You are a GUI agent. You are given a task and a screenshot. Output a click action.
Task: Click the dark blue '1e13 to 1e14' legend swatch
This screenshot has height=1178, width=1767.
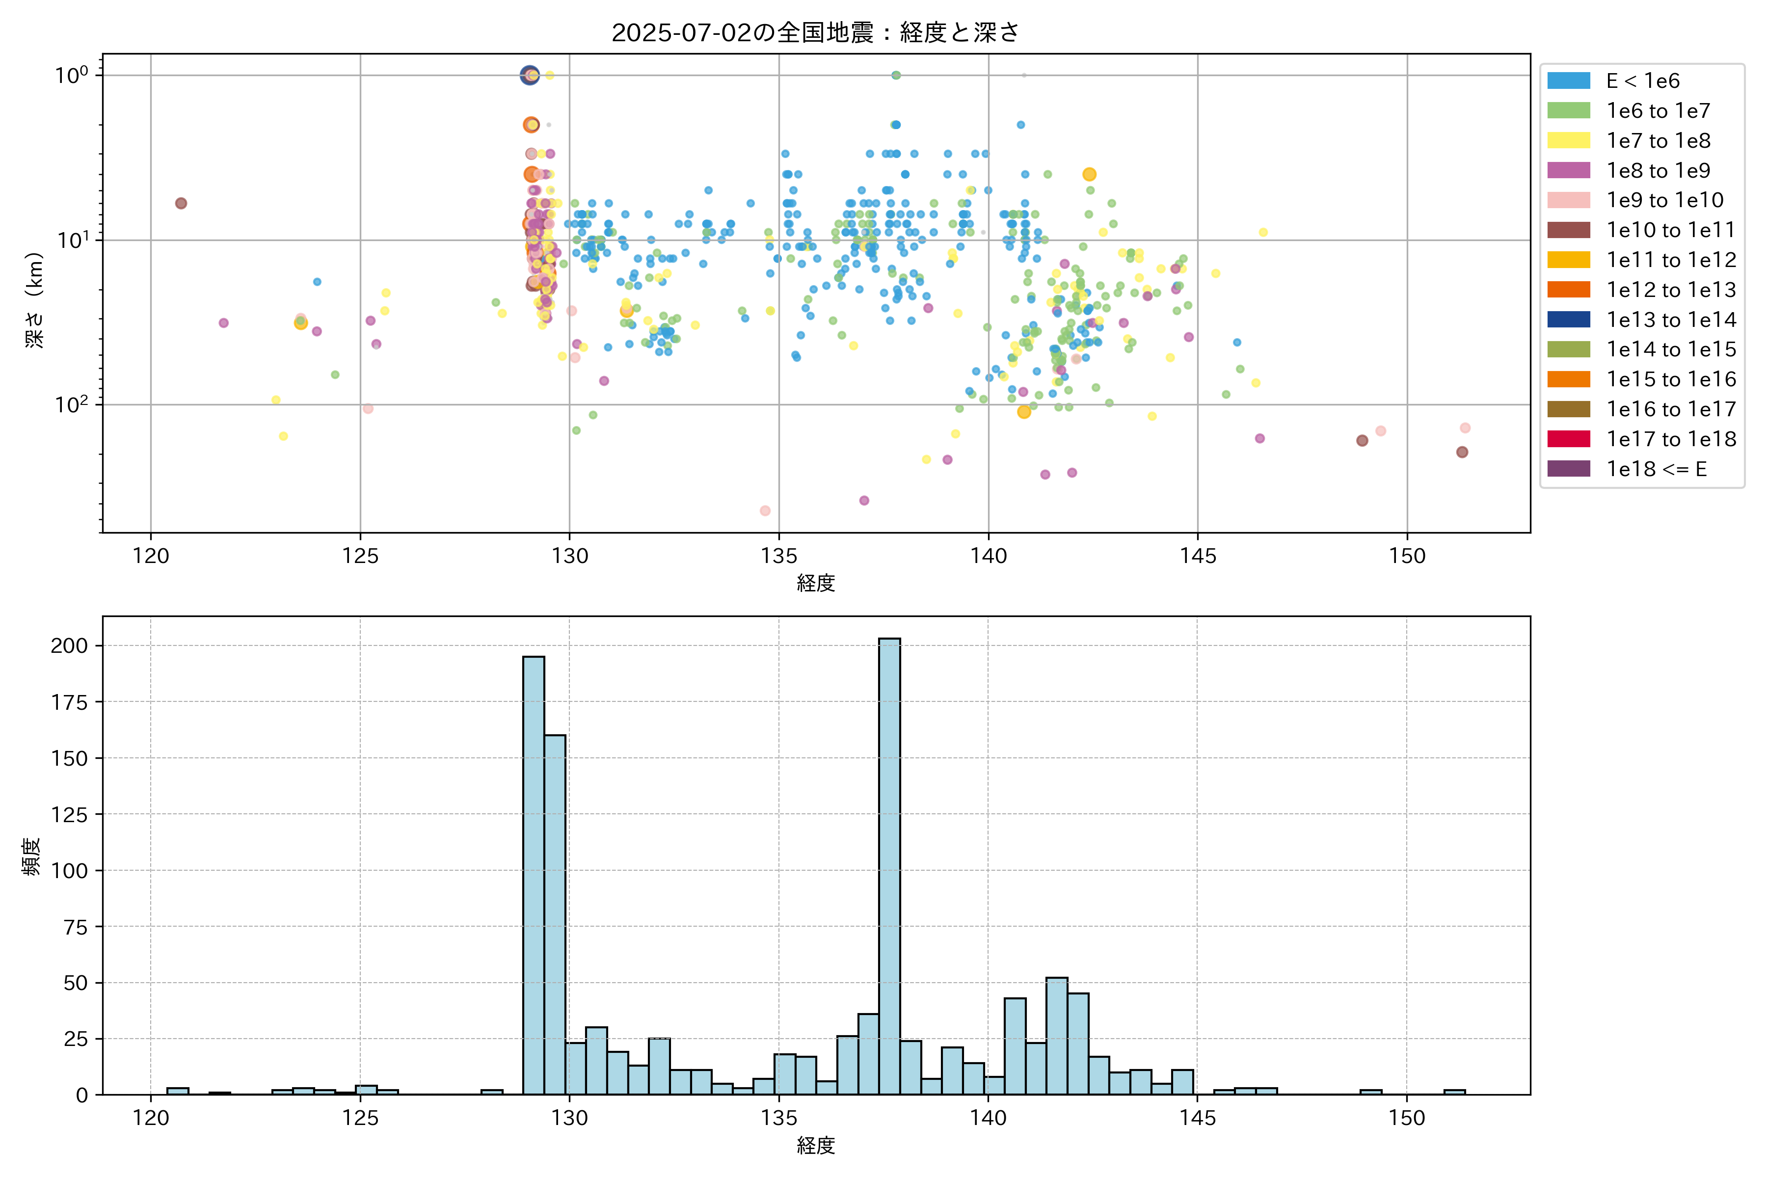tap(1568, 320)
